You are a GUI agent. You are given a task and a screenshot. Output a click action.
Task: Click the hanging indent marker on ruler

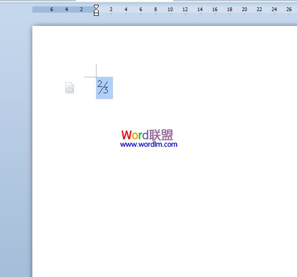(x=96, y=11)
